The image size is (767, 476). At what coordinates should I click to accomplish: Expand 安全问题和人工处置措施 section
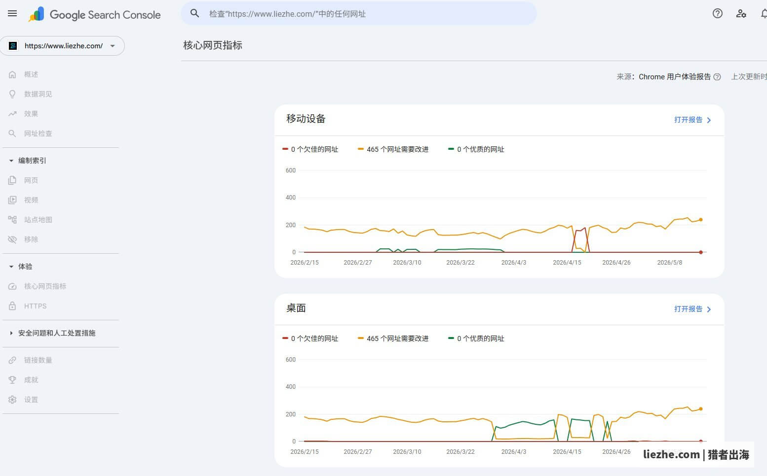pyautogui.click(x=11, y=333)
